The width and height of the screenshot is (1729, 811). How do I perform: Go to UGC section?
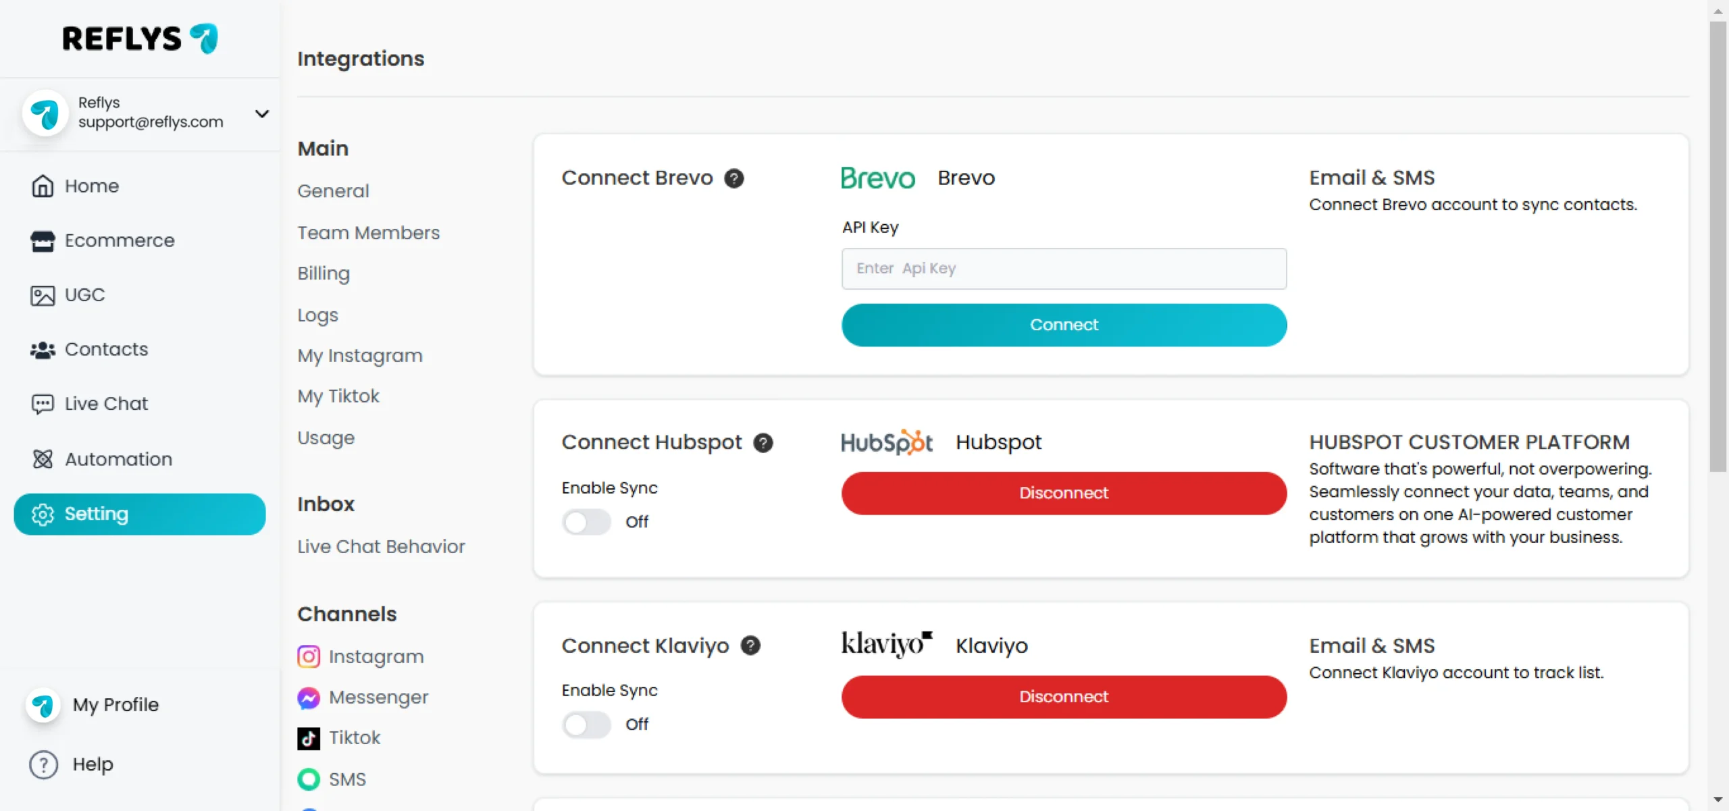pos(140,295)
